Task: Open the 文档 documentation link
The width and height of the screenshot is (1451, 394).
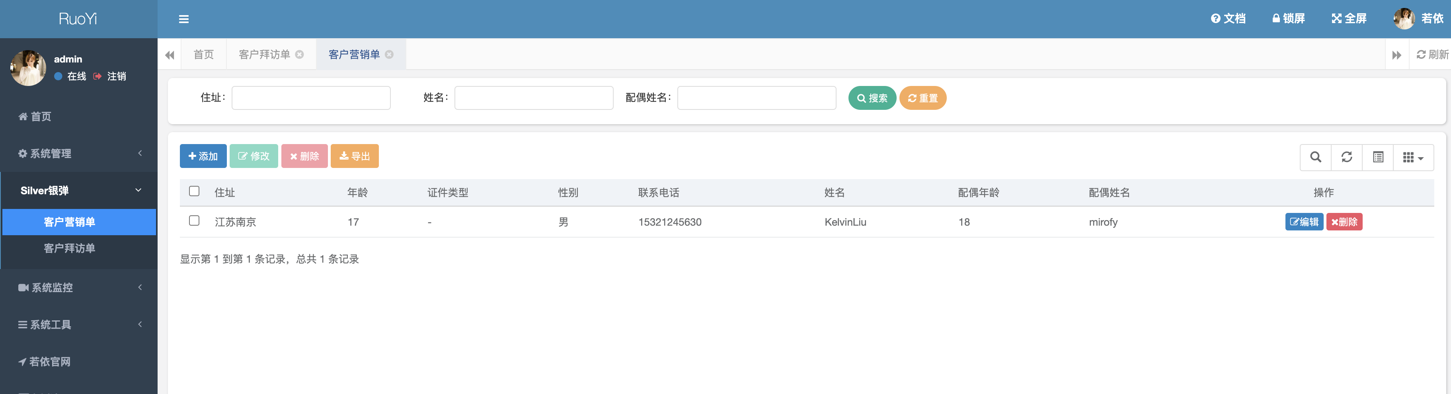Action: (x=1229, y=18)
